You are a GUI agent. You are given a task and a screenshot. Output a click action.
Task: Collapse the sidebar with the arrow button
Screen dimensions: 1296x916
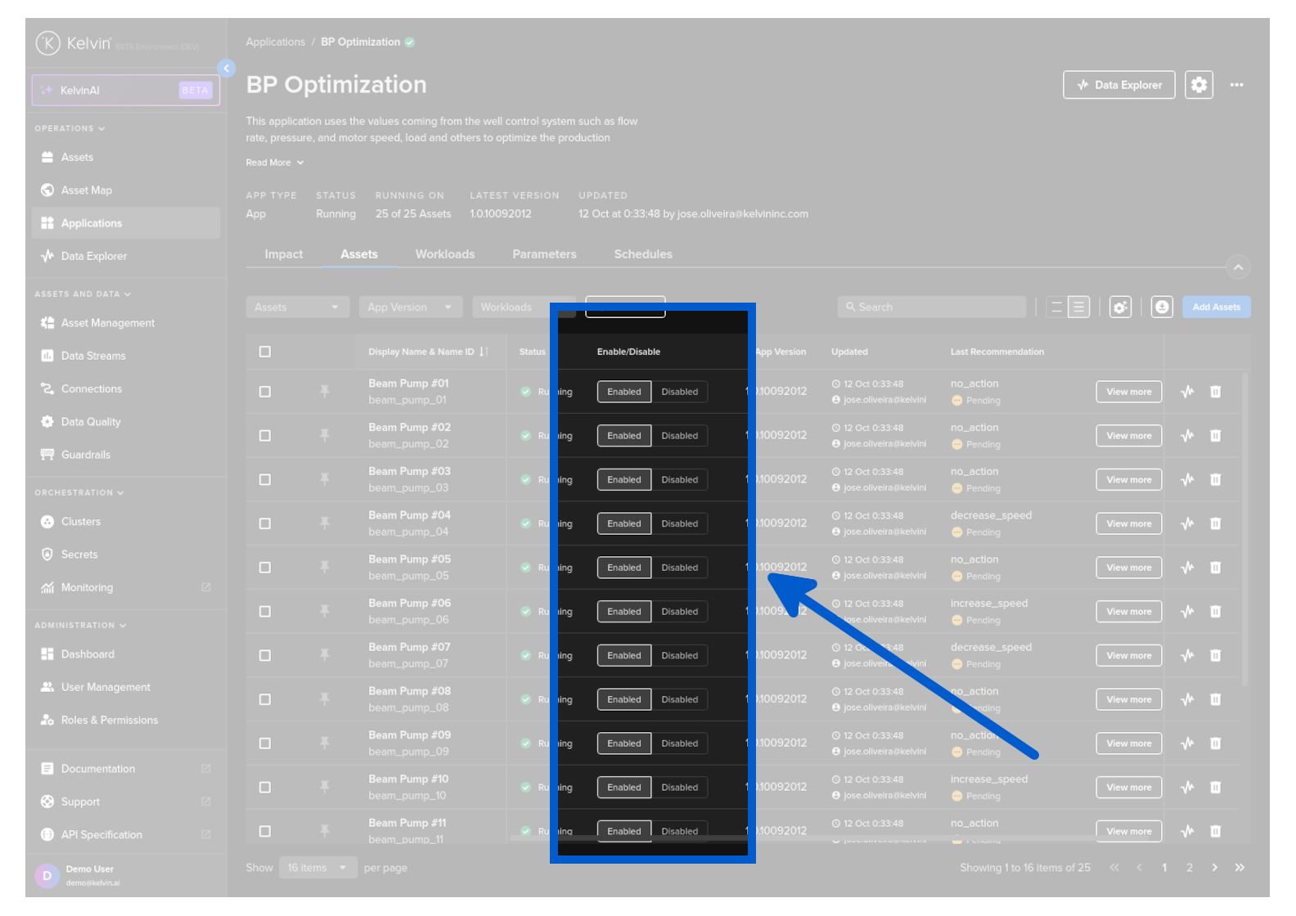(x=227, y=69)
